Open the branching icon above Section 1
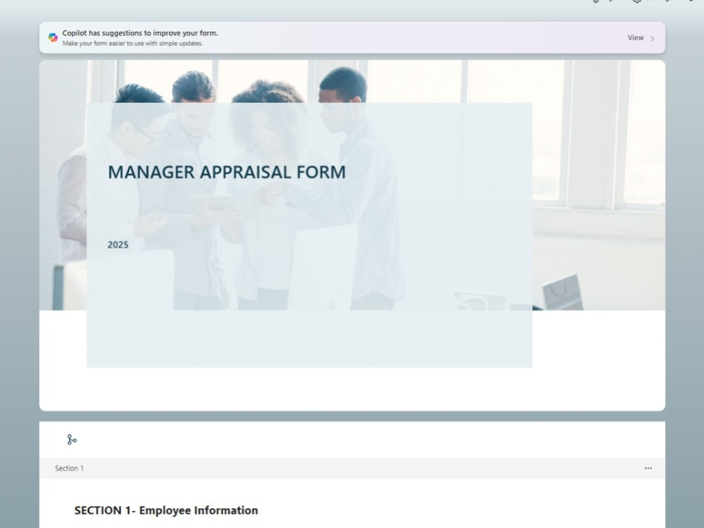 point(72,439)
